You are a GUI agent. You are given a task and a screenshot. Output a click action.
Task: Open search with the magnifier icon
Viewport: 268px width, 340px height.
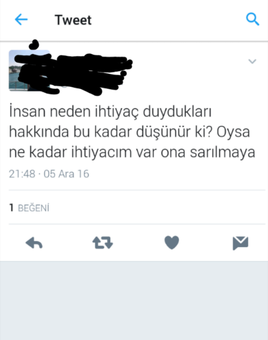(x=253, y=19)
